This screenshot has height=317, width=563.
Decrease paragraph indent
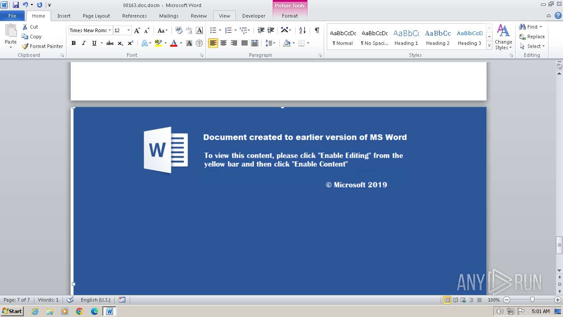[261, 30]
